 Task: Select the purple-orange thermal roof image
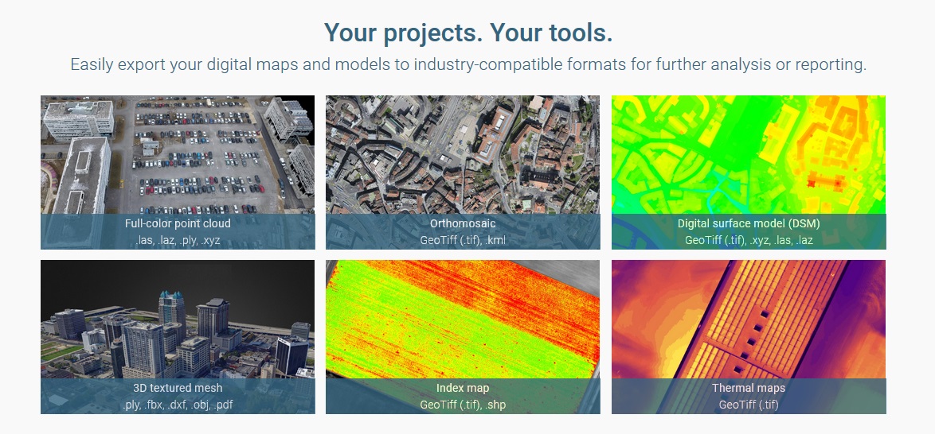[x=749, y=320]
